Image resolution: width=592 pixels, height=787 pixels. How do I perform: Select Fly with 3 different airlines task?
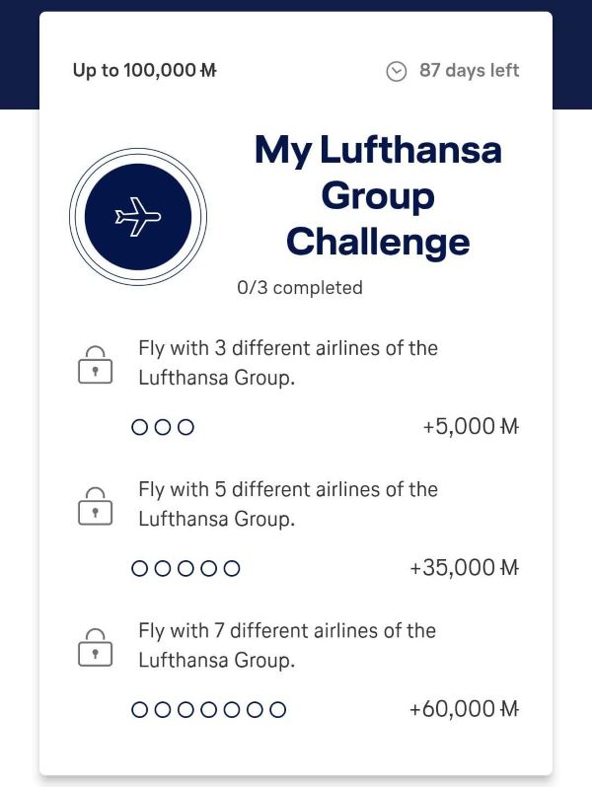tap(288, 362)
